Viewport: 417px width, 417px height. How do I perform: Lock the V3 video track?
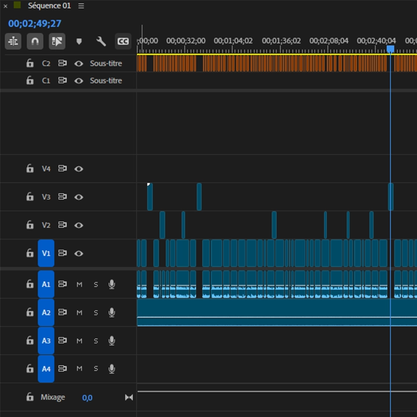click(30, 197)
